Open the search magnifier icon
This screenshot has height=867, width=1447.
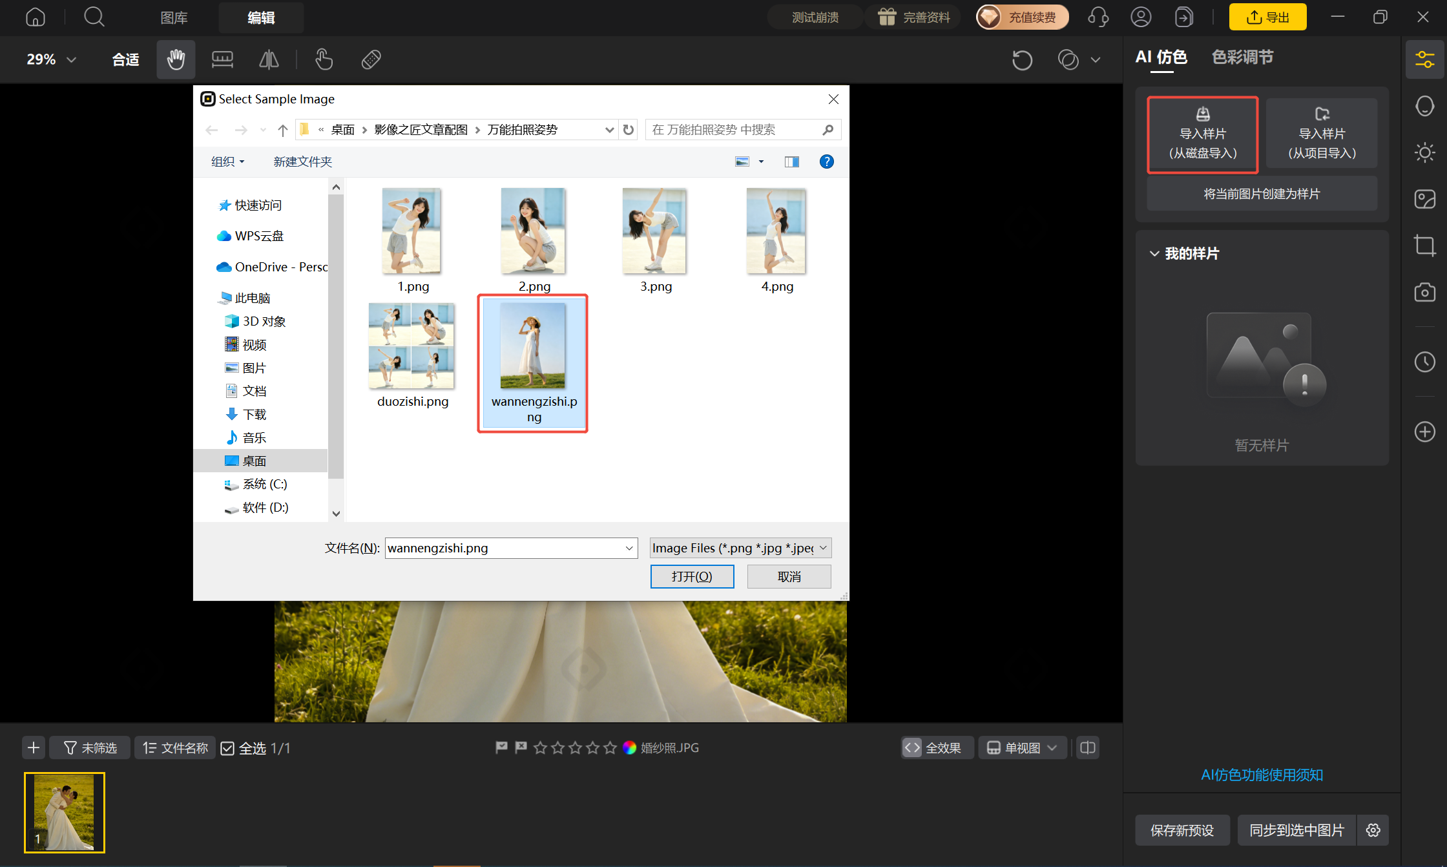pos(94,17)
